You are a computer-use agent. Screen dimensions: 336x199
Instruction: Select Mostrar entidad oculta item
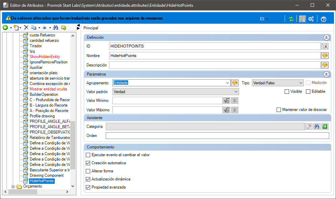[48, 89]
